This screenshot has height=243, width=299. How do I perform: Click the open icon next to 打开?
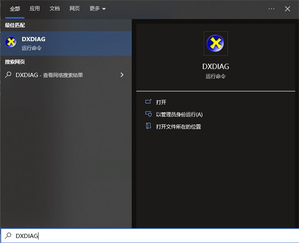coord(148,102)
